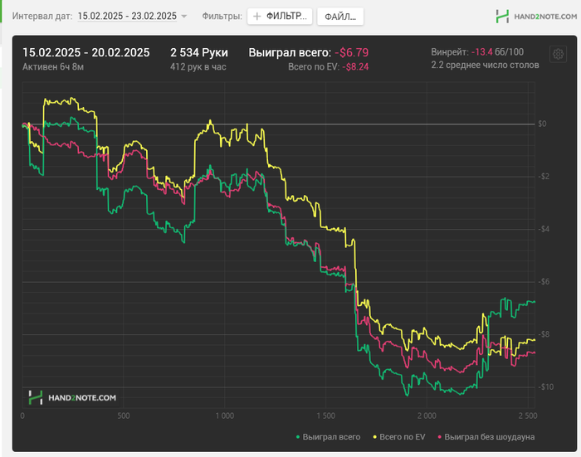The width and height of the screenshot is (581, 457).
Task: Click the chart title 15.02.2025 - 20.02.2025
Action: pyautogui.click(x=86, y=52)
